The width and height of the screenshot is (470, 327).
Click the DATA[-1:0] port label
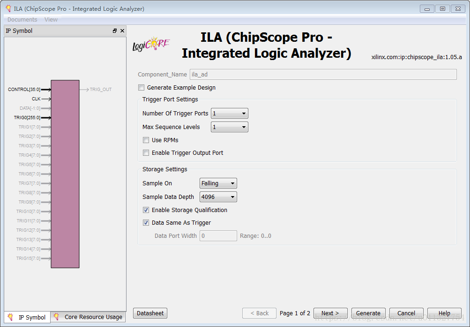30,108
